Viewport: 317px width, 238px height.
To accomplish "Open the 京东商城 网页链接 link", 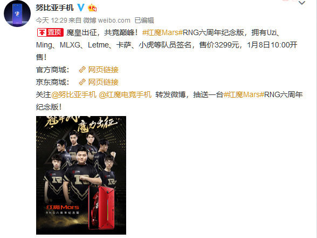I will coord(103,82).
